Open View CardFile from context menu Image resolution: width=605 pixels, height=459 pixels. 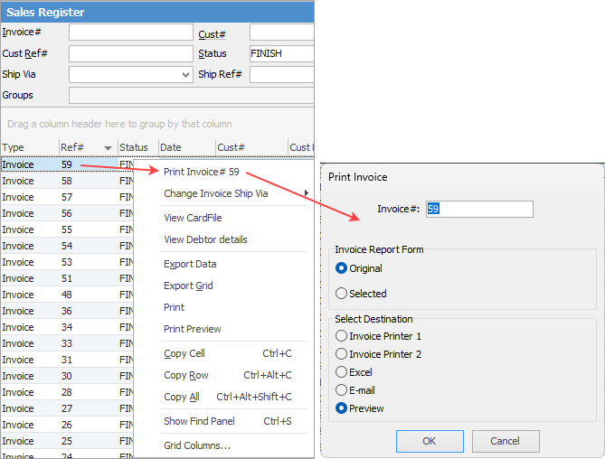pyautogui.click(x=193, y=218)
